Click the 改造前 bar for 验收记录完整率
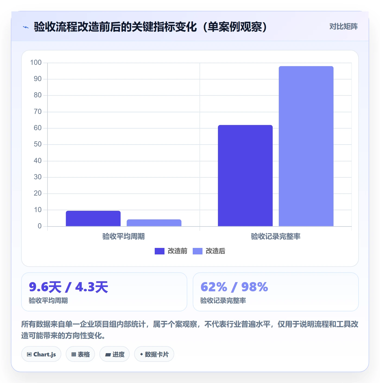This screenshot has width=380, height=383. [245, 175]
